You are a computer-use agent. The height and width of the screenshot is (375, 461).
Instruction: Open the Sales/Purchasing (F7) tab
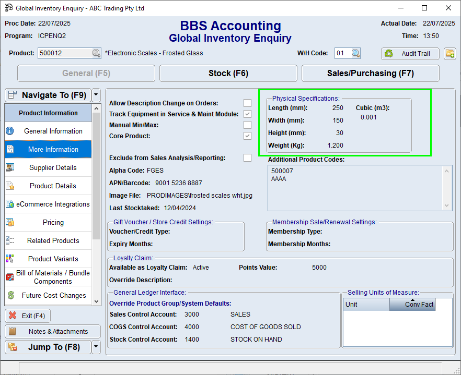click(x=370, y=74)
